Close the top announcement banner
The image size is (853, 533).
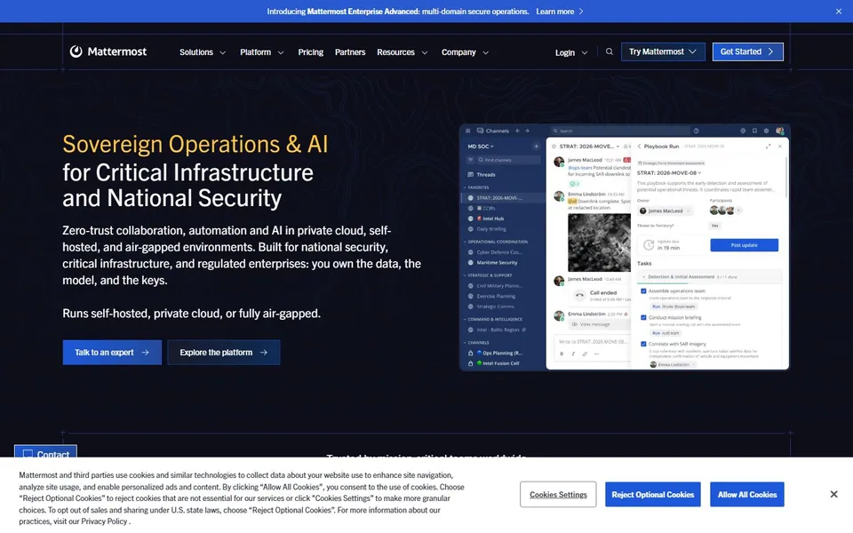pos(838,12)
